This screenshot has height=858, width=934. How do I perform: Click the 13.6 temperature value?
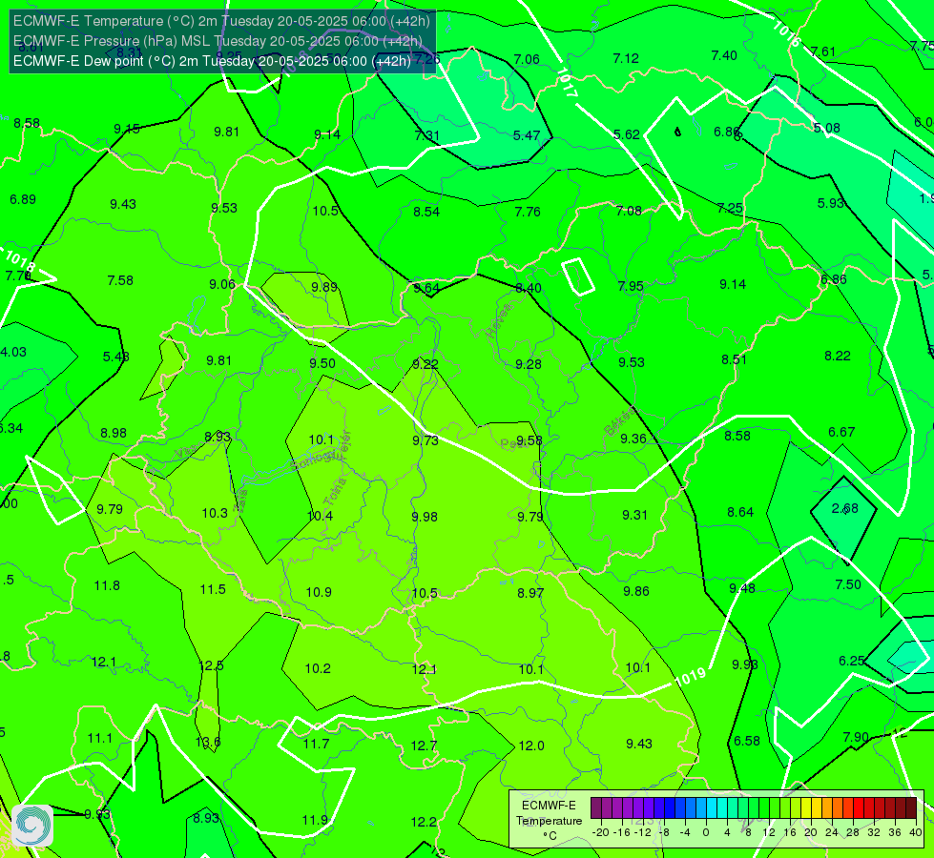pyautogui.click(x=208, y=743)
